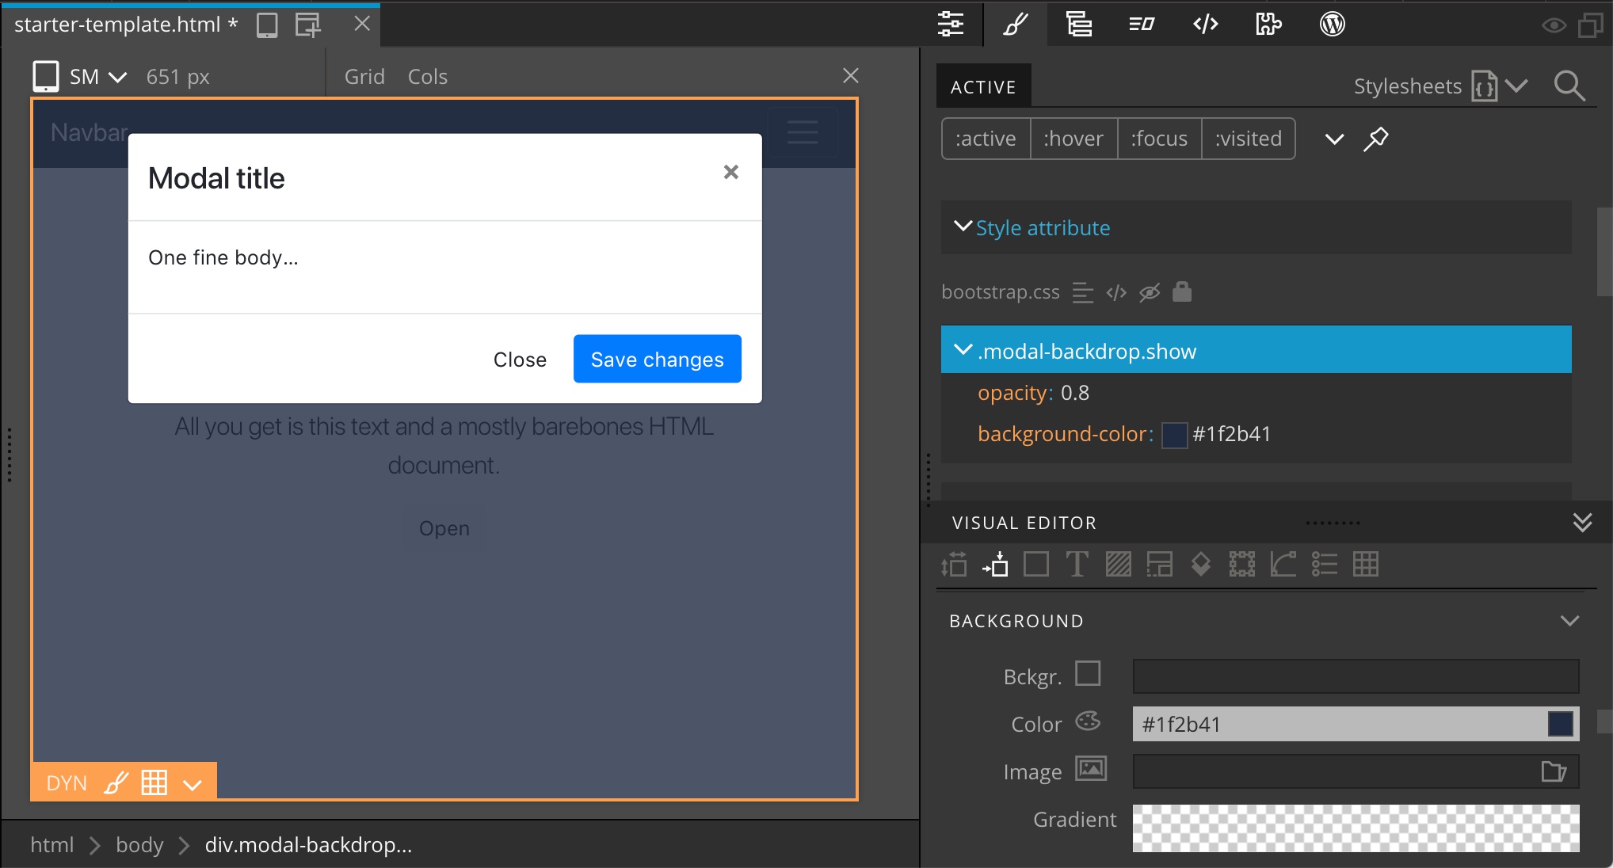Select body in breadcrumb
1613x868 pixels.
tap(139, 845)
